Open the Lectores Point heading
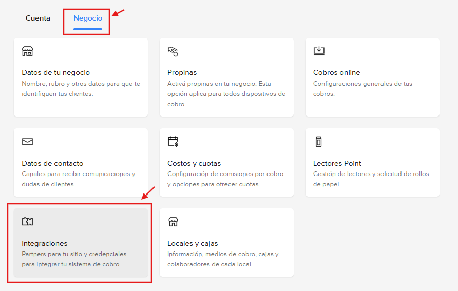Image resolution: width=458 pixels, height=291 pixels. [x=337, y=163]
